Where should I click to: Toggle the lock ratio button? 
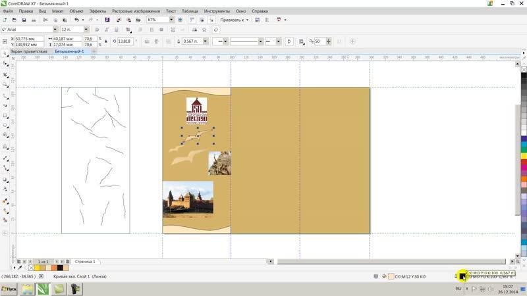click(x=105, y=41)
